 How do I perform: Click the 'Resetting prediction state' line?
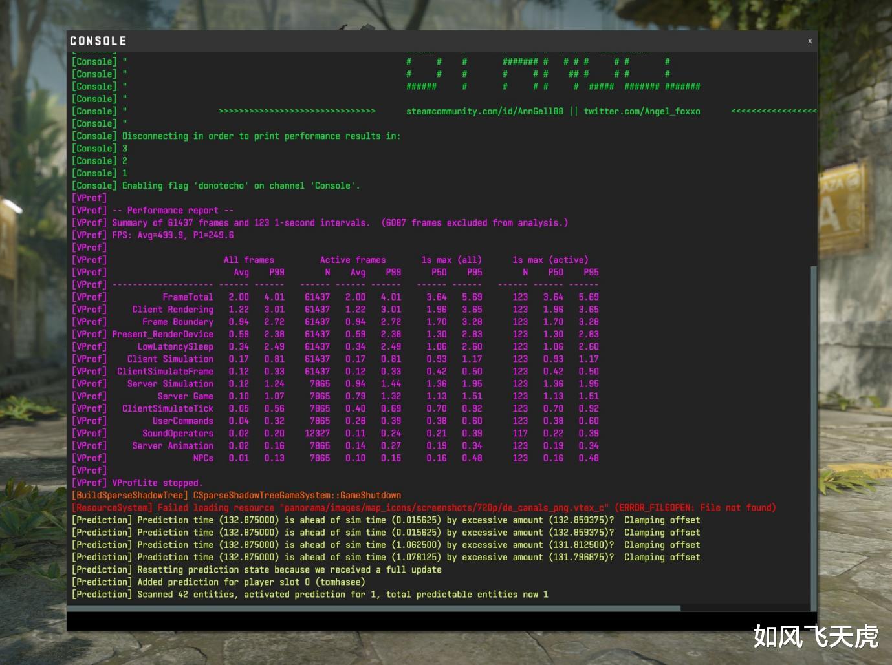tap(257, 570)
